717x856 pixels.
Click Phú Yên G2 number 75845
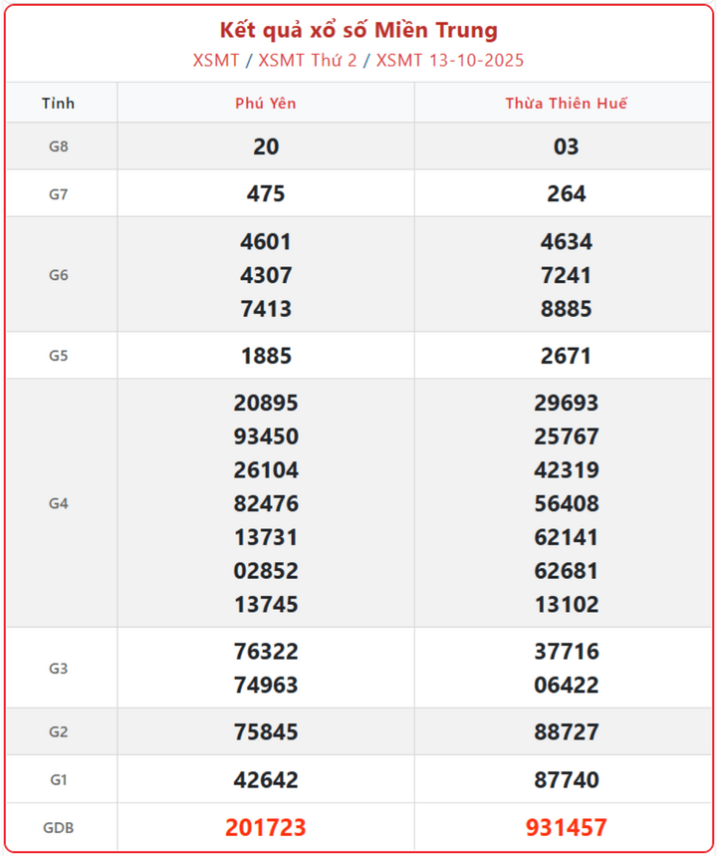point(266,732)
